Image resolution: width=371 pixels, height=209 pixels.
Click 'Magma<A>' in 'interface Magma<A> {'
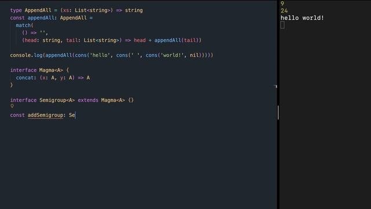click(51, 70)
